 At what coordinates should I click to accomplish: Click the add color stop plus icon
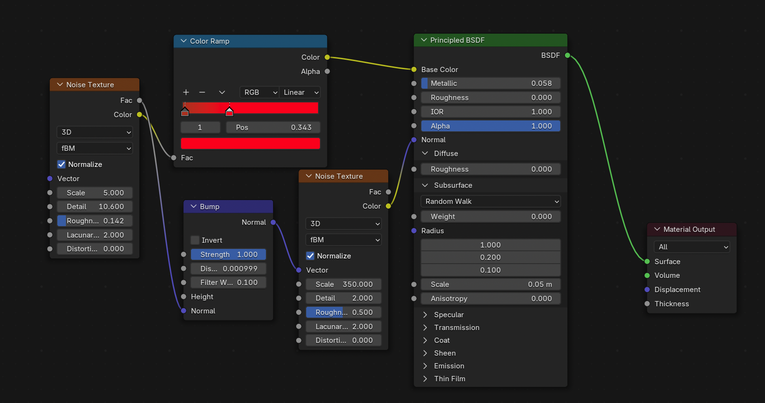pyautogui.click(x=186, y=92)
